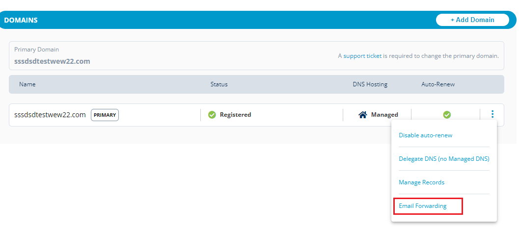This screenshot has height=230, width=519.
Task: Click the Managed DNS hosting label
Action: (384, 115)
